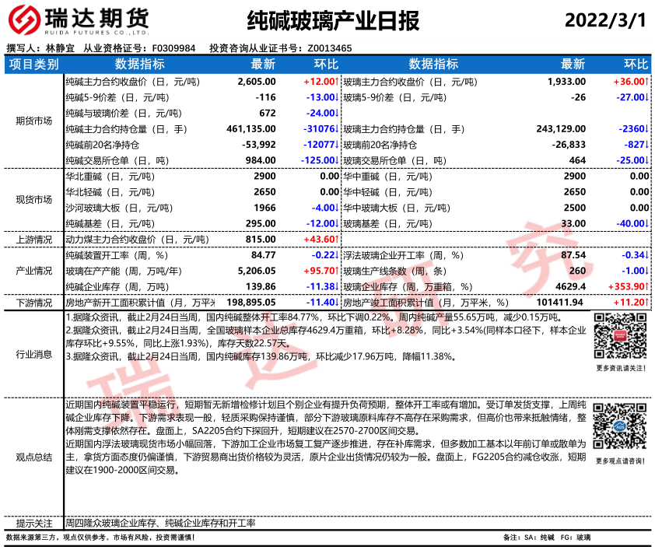This screenshot has height=550, width=655.
Task: Click the blue down arrow after -40.00
Action: (648, 224)
